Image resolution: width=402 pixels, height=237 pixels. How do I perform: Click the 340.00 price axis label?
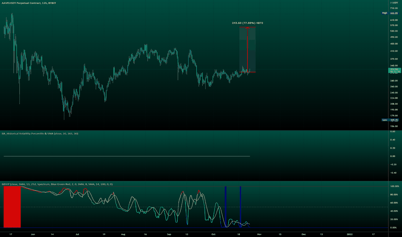pos(394,65)
